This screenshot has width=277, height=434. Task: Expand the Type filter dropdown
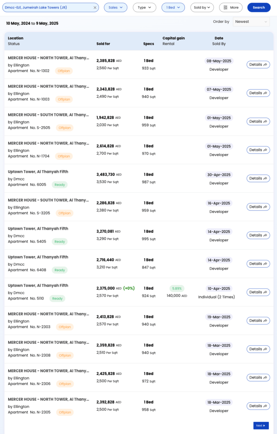[x=144, y=7]
